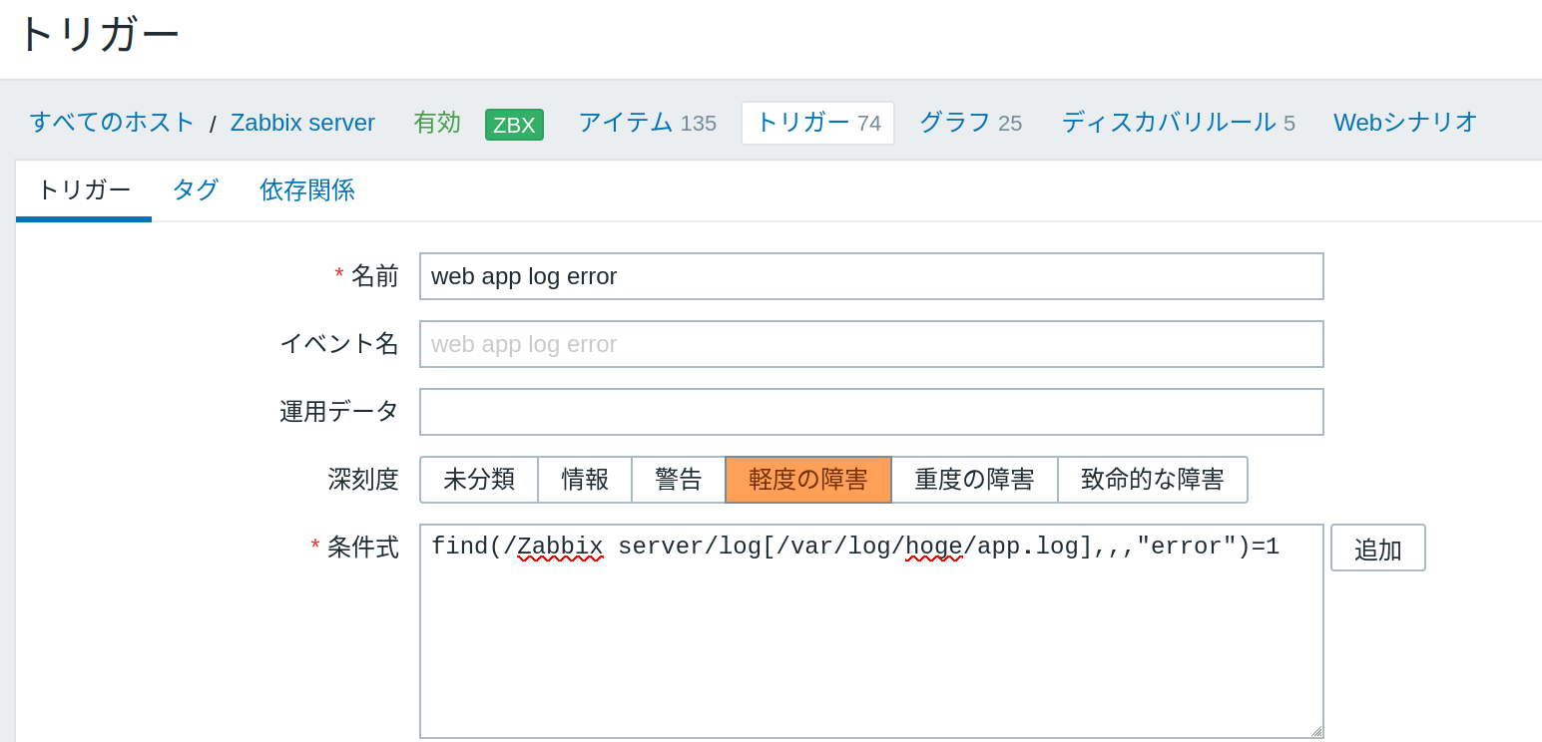Open Webシナリオ page
Image resolution: width=1542 pixels, height=742 pixels.
[x=1405, y=123]
